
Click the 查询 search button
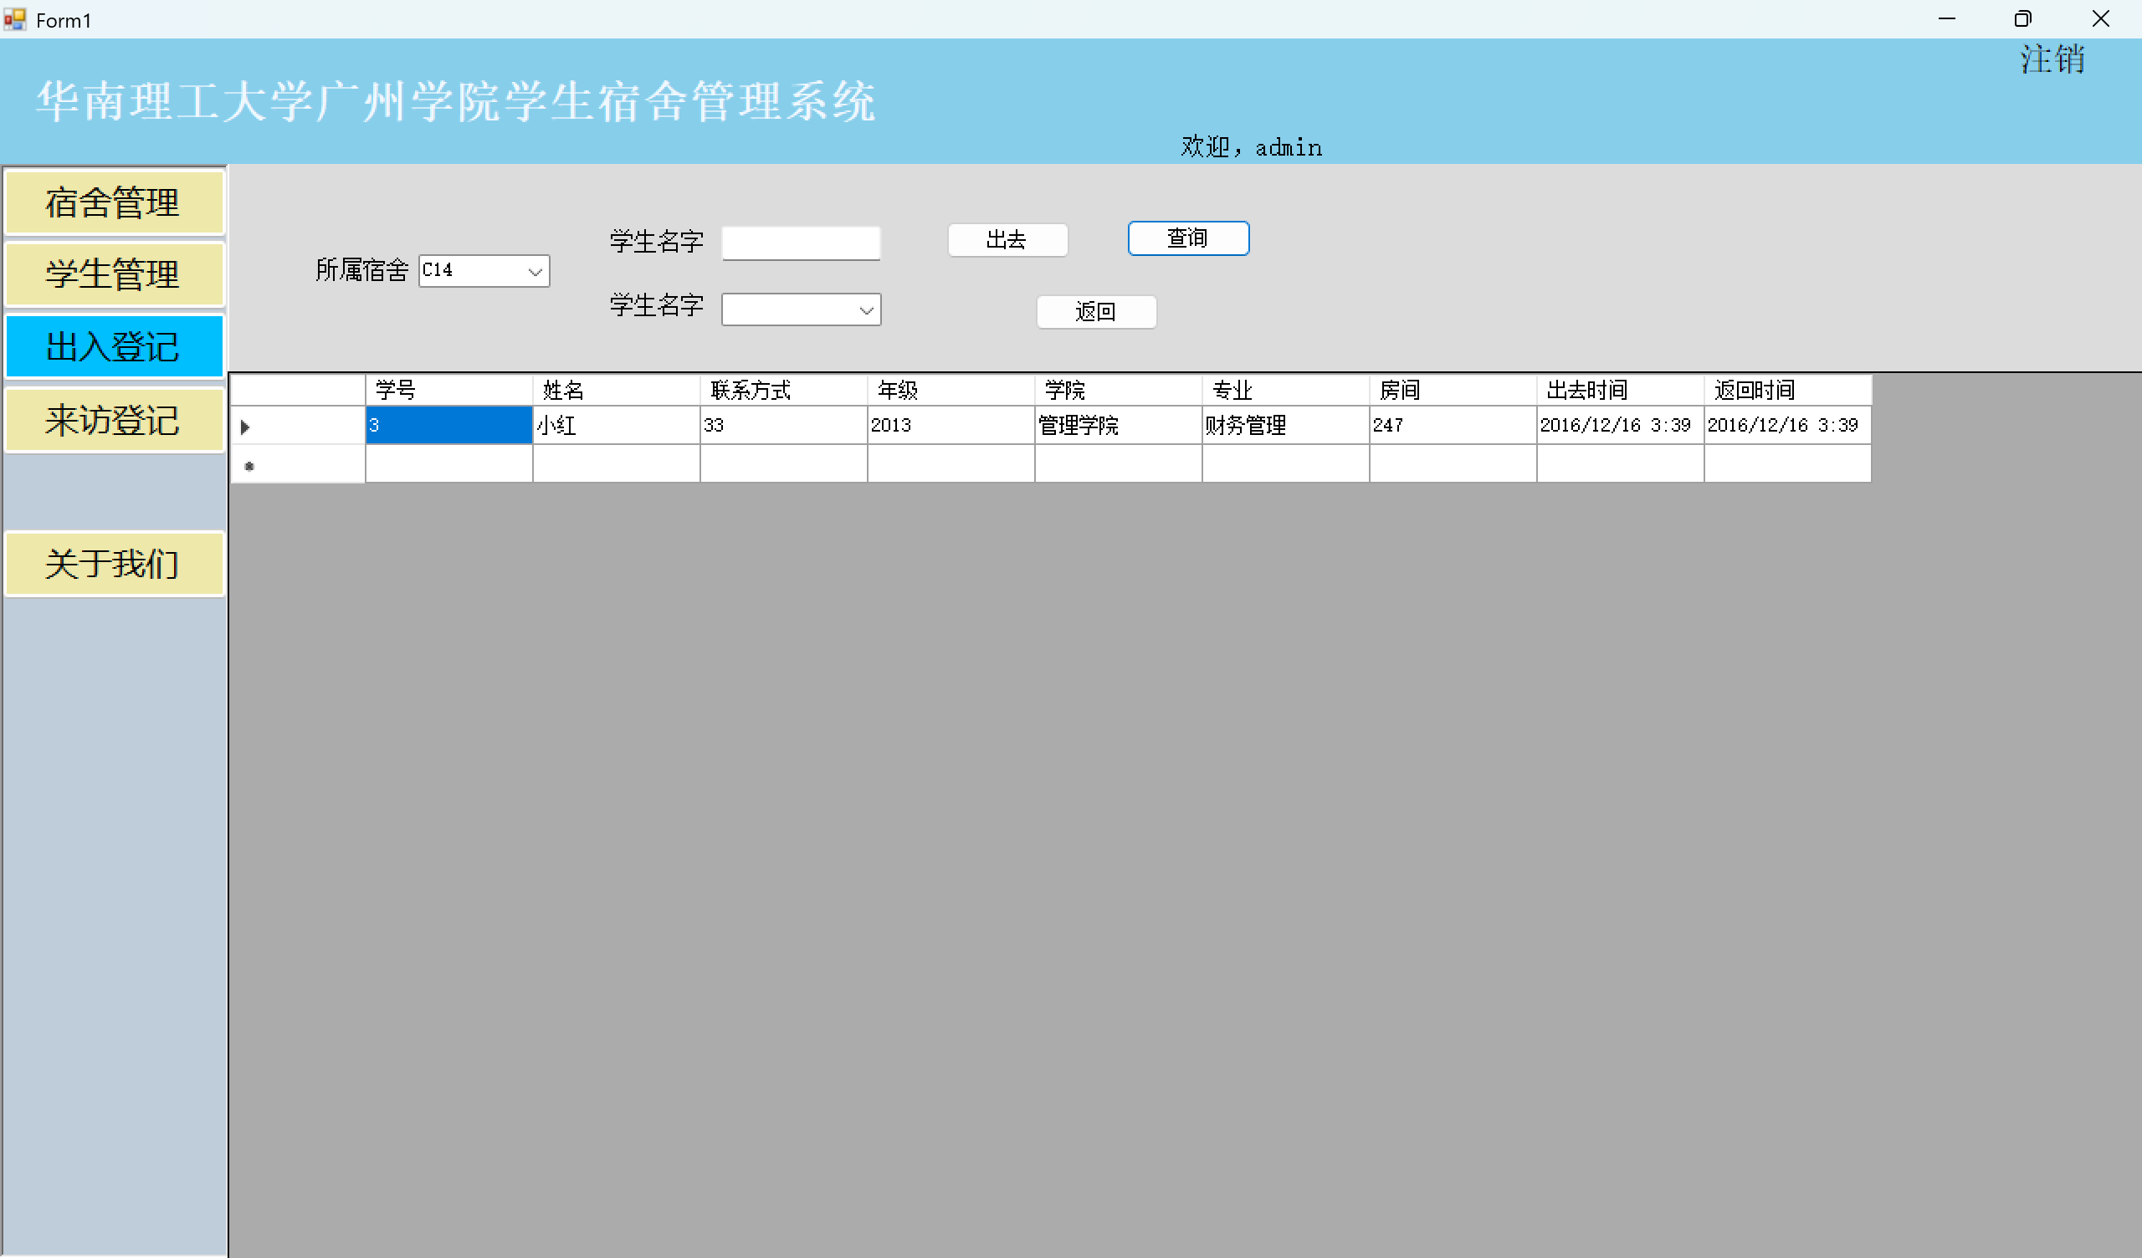[1187, 239]
